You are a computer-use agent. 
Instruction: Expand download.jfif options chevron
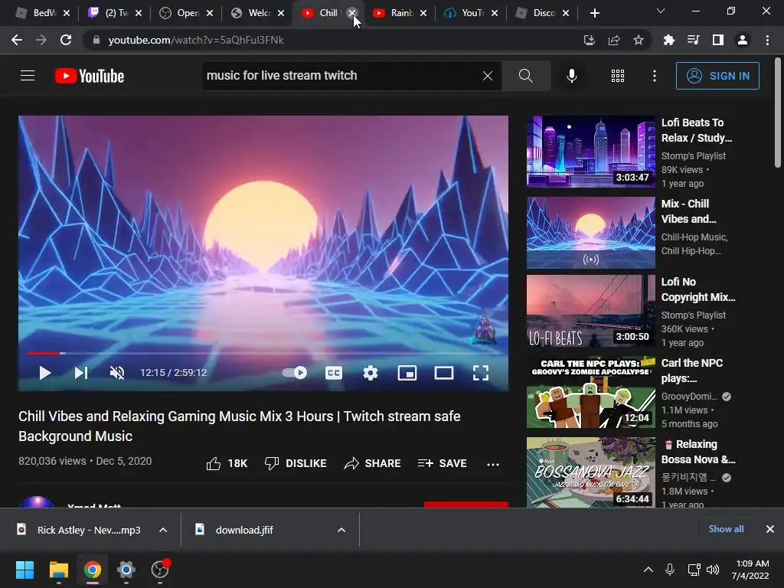tap(341, 530)
